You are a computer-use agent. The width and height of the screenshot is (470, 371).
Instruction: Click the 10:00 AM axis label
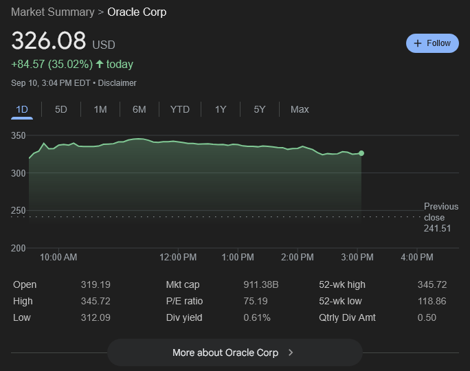58,257
